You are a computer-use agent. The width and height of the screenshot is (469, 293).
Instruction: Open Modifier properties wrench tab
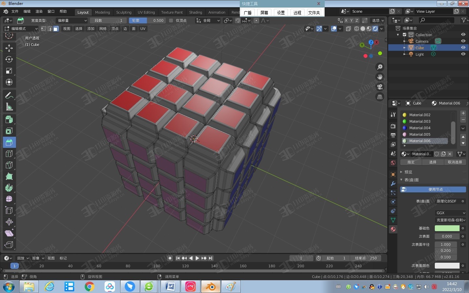[x=393, y=184]
